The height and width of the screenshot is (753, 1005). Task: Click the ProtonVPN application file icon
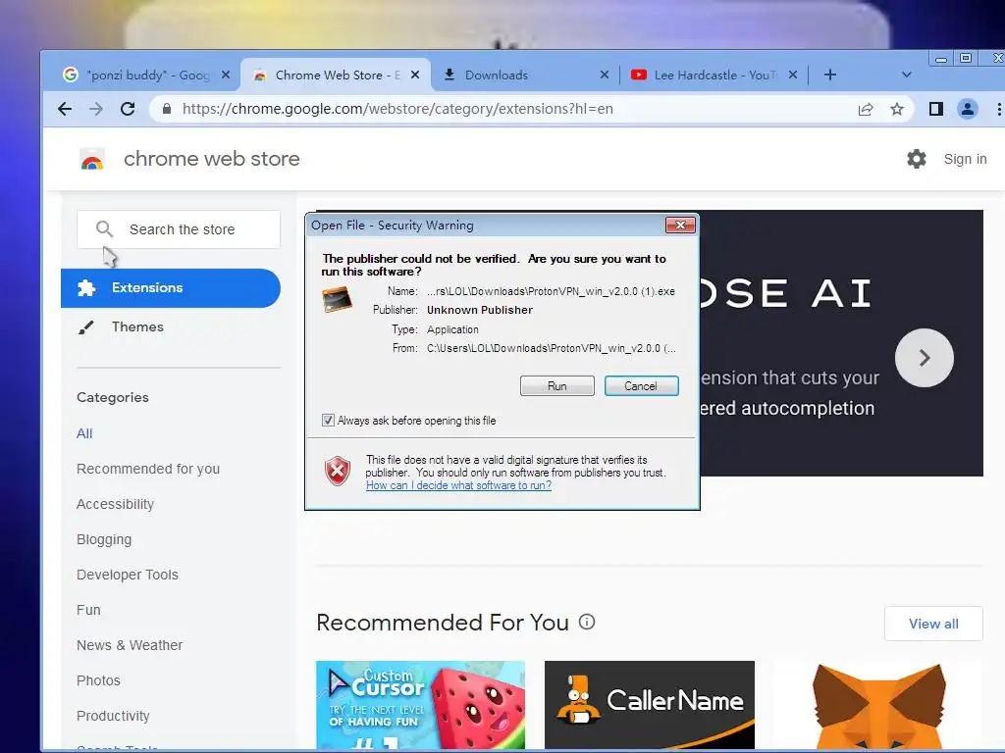338,300
